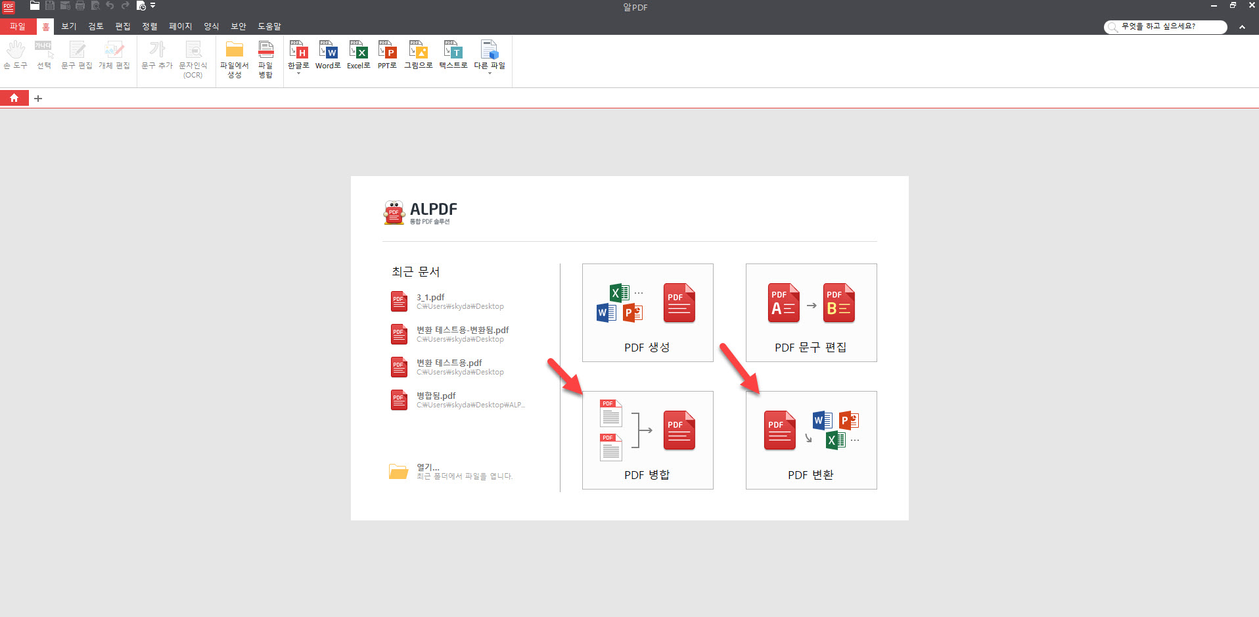Open the red 파일 menu
Image resolution: width=1259 pixels, height=617 pixels.
(x=18, y=26)
